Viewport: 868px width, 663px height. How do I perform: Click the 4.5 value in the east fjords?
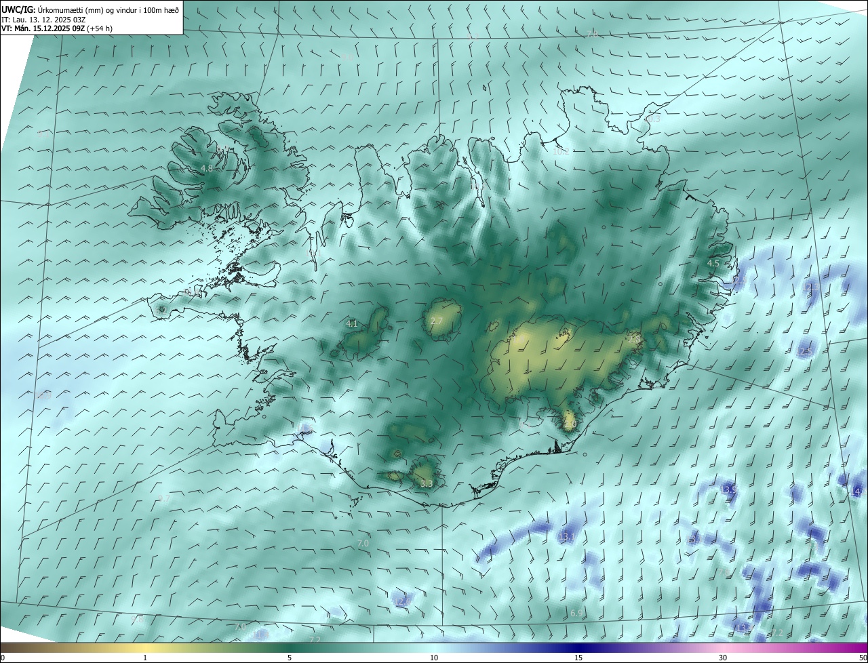[x=713, y=263]
